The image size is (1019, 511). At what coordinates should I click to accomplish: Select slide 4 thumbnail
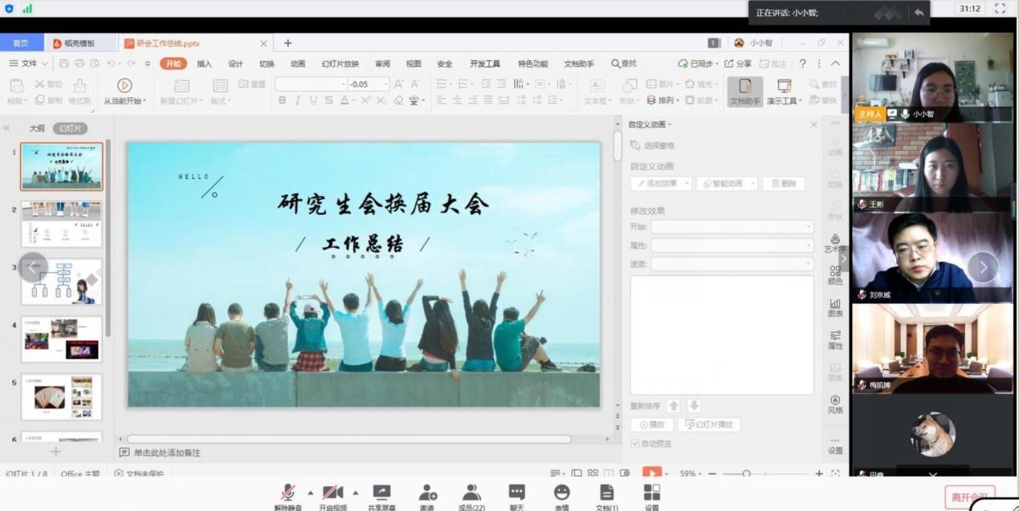point(62,339)
